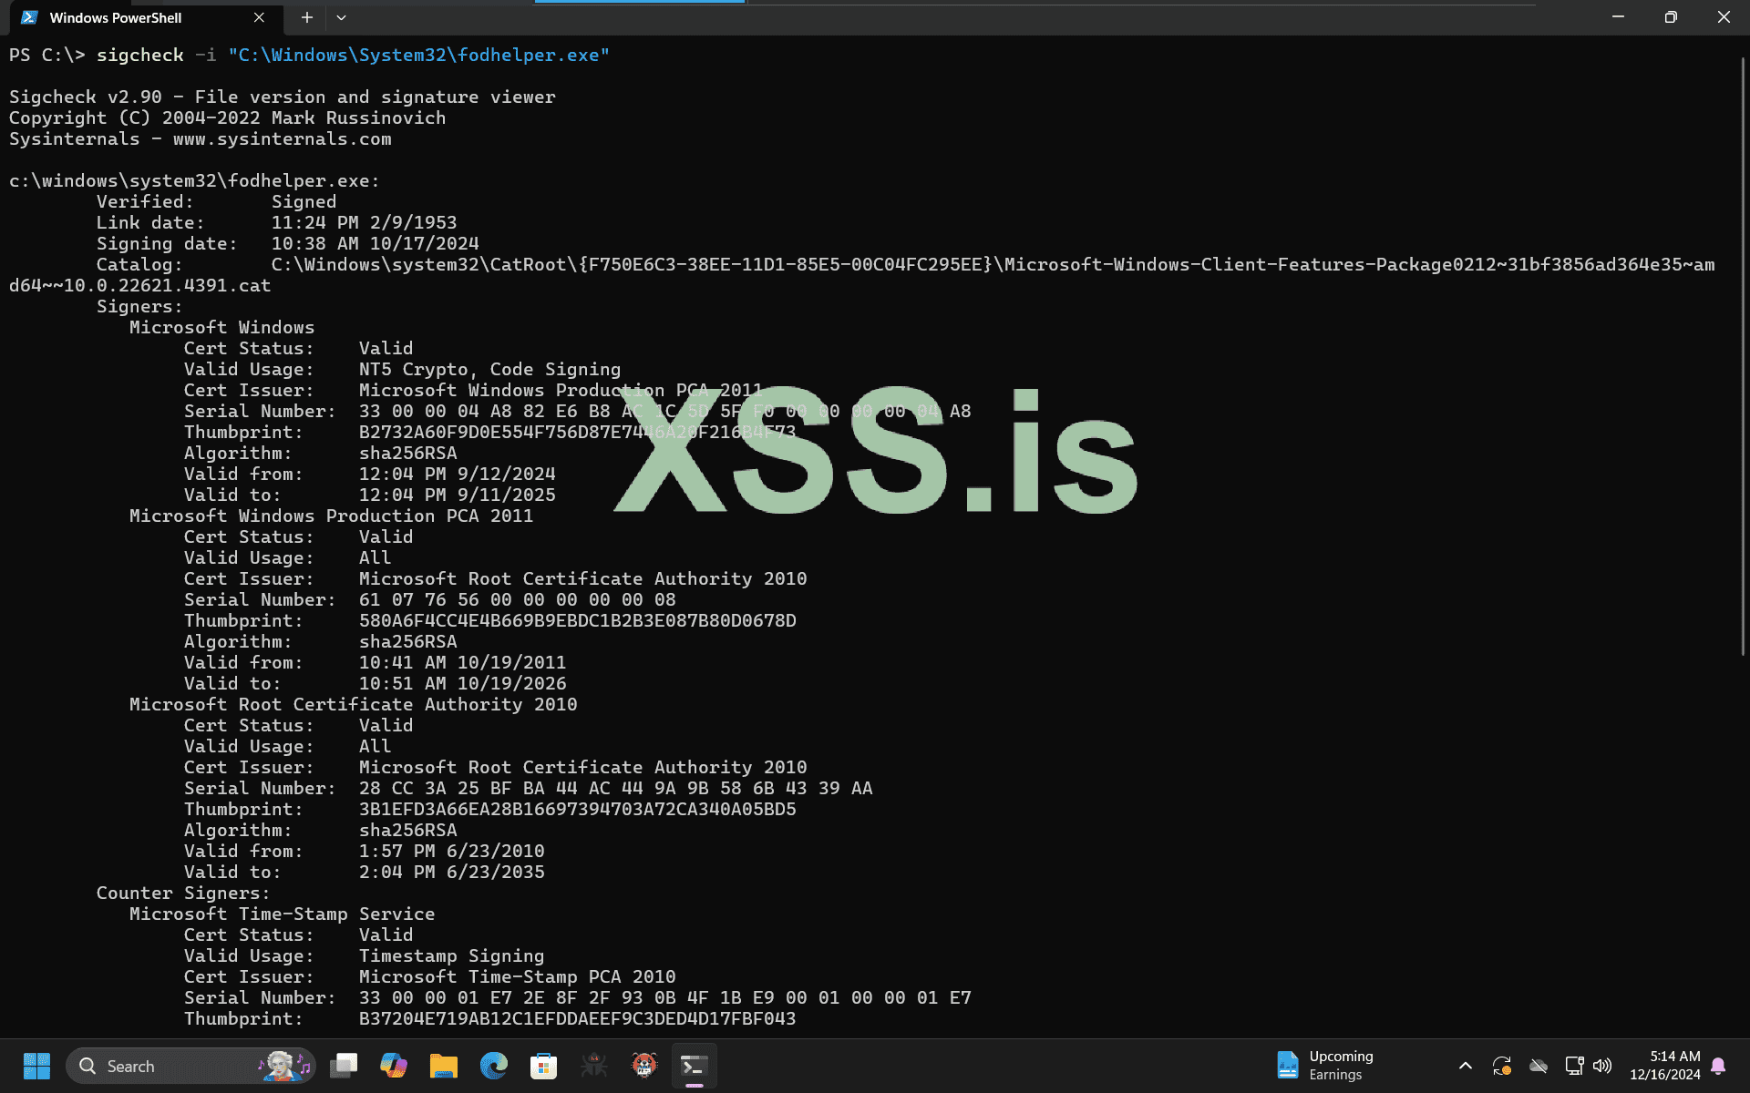Launch Copilot from the taskbar
This screenshot has height=1093, width=1750.
(394, 1066)
